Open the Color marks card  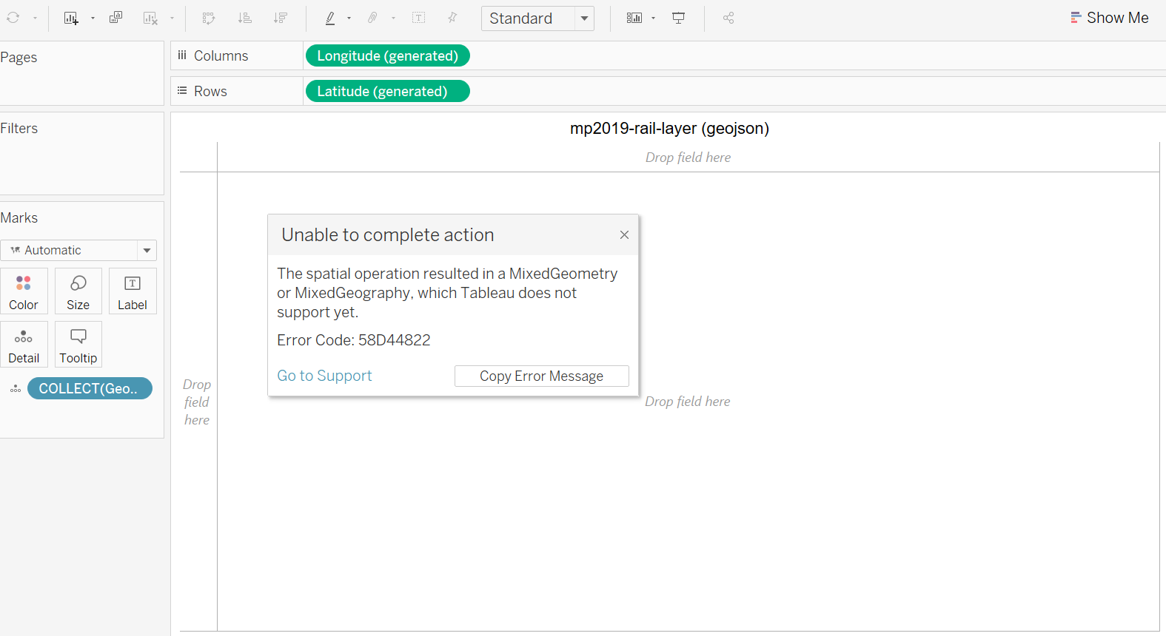click(x=24, y=291)
